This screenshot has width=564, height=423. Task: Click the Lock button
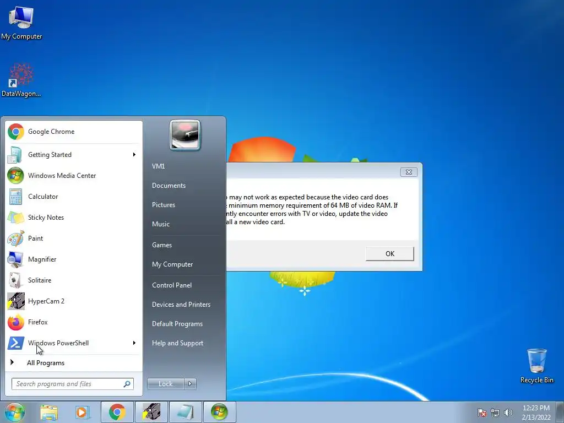166,384
